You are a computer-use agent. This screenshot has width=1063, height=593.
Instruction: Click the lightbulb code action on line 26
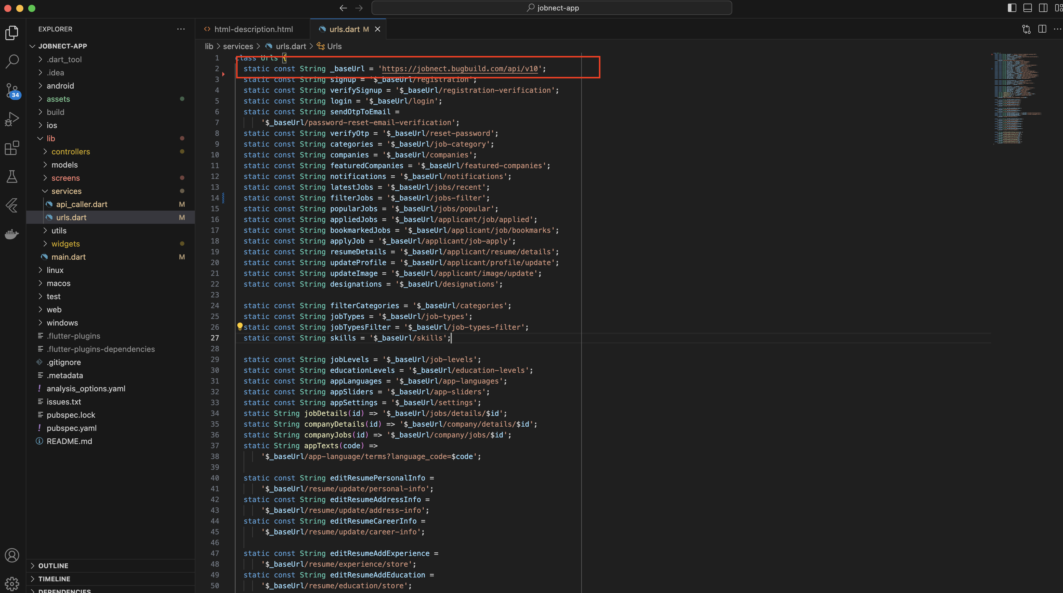(240, 327)
